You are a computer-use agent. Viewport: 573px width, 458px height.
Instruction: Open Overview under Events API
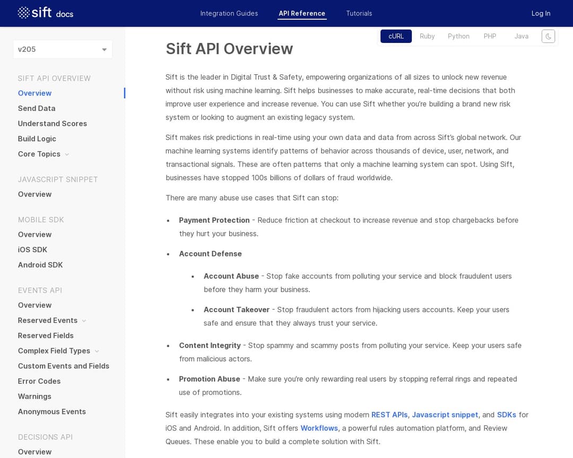[x=34, y=305]
